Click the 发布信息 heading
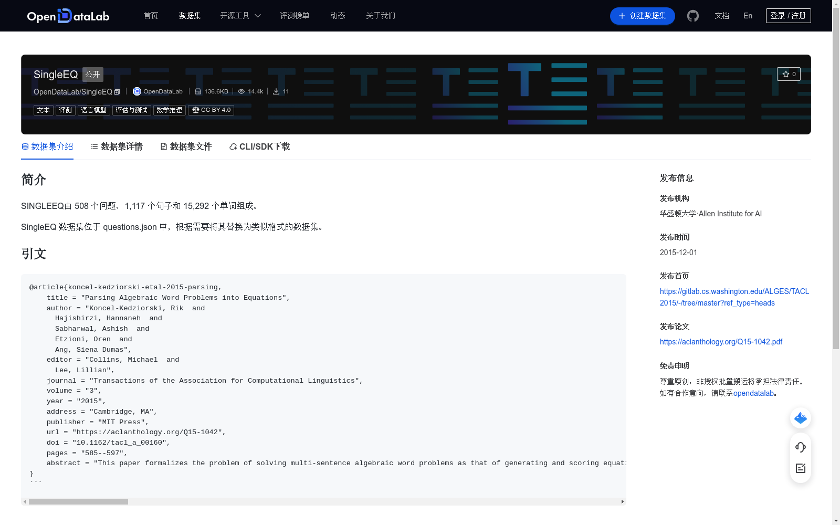This screenshot has width=840, height=525. 677,178
